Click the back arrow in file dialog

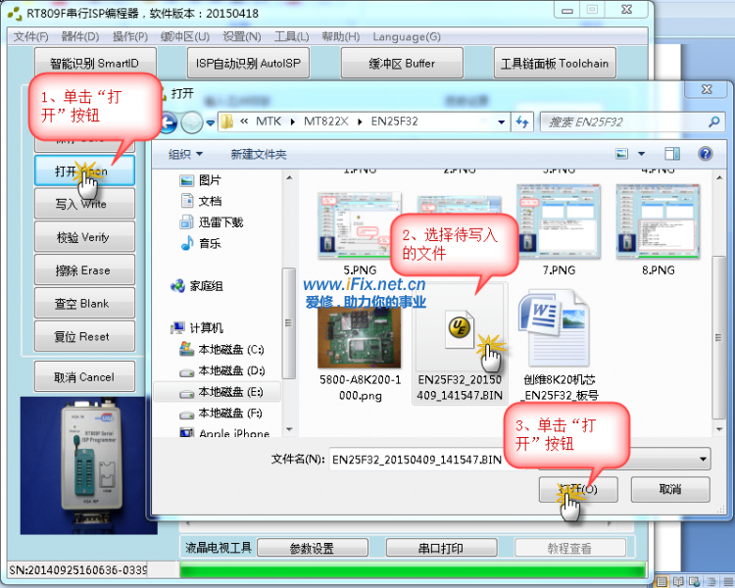point(168,122)
